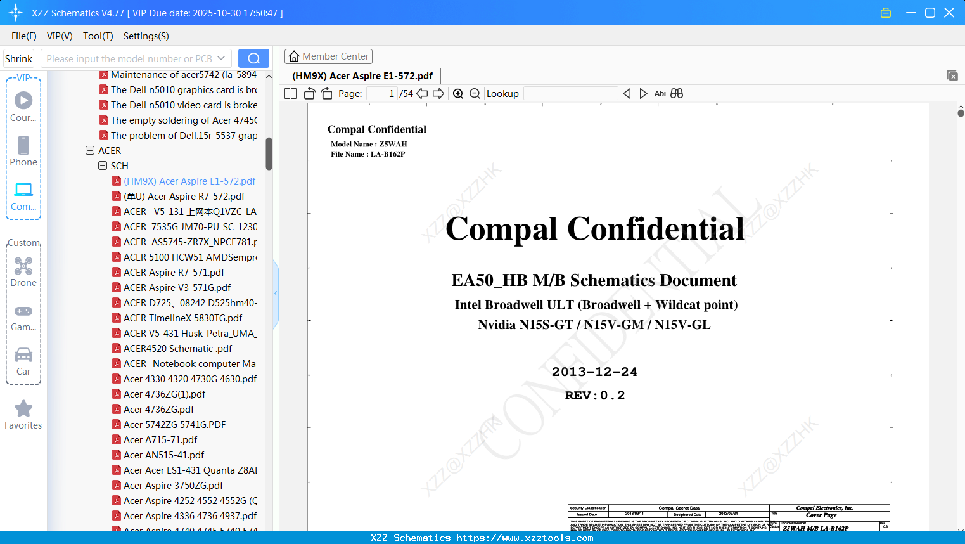Screen dimensions: 965x544
Task: Select ACER 7535G JM70-PU file
Action: point(191,226)
